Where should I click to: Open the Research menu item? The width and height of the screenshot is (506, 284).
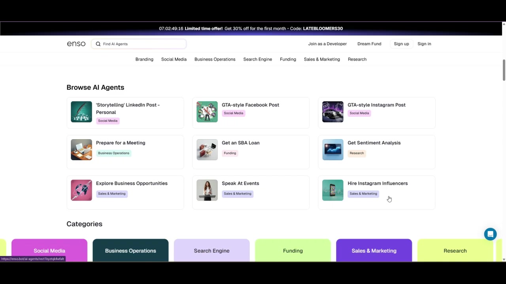pos(357,59)
